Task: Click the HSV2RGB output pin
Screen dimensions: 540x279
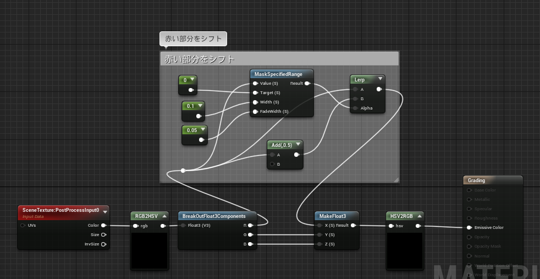Action: click(418, 226)
